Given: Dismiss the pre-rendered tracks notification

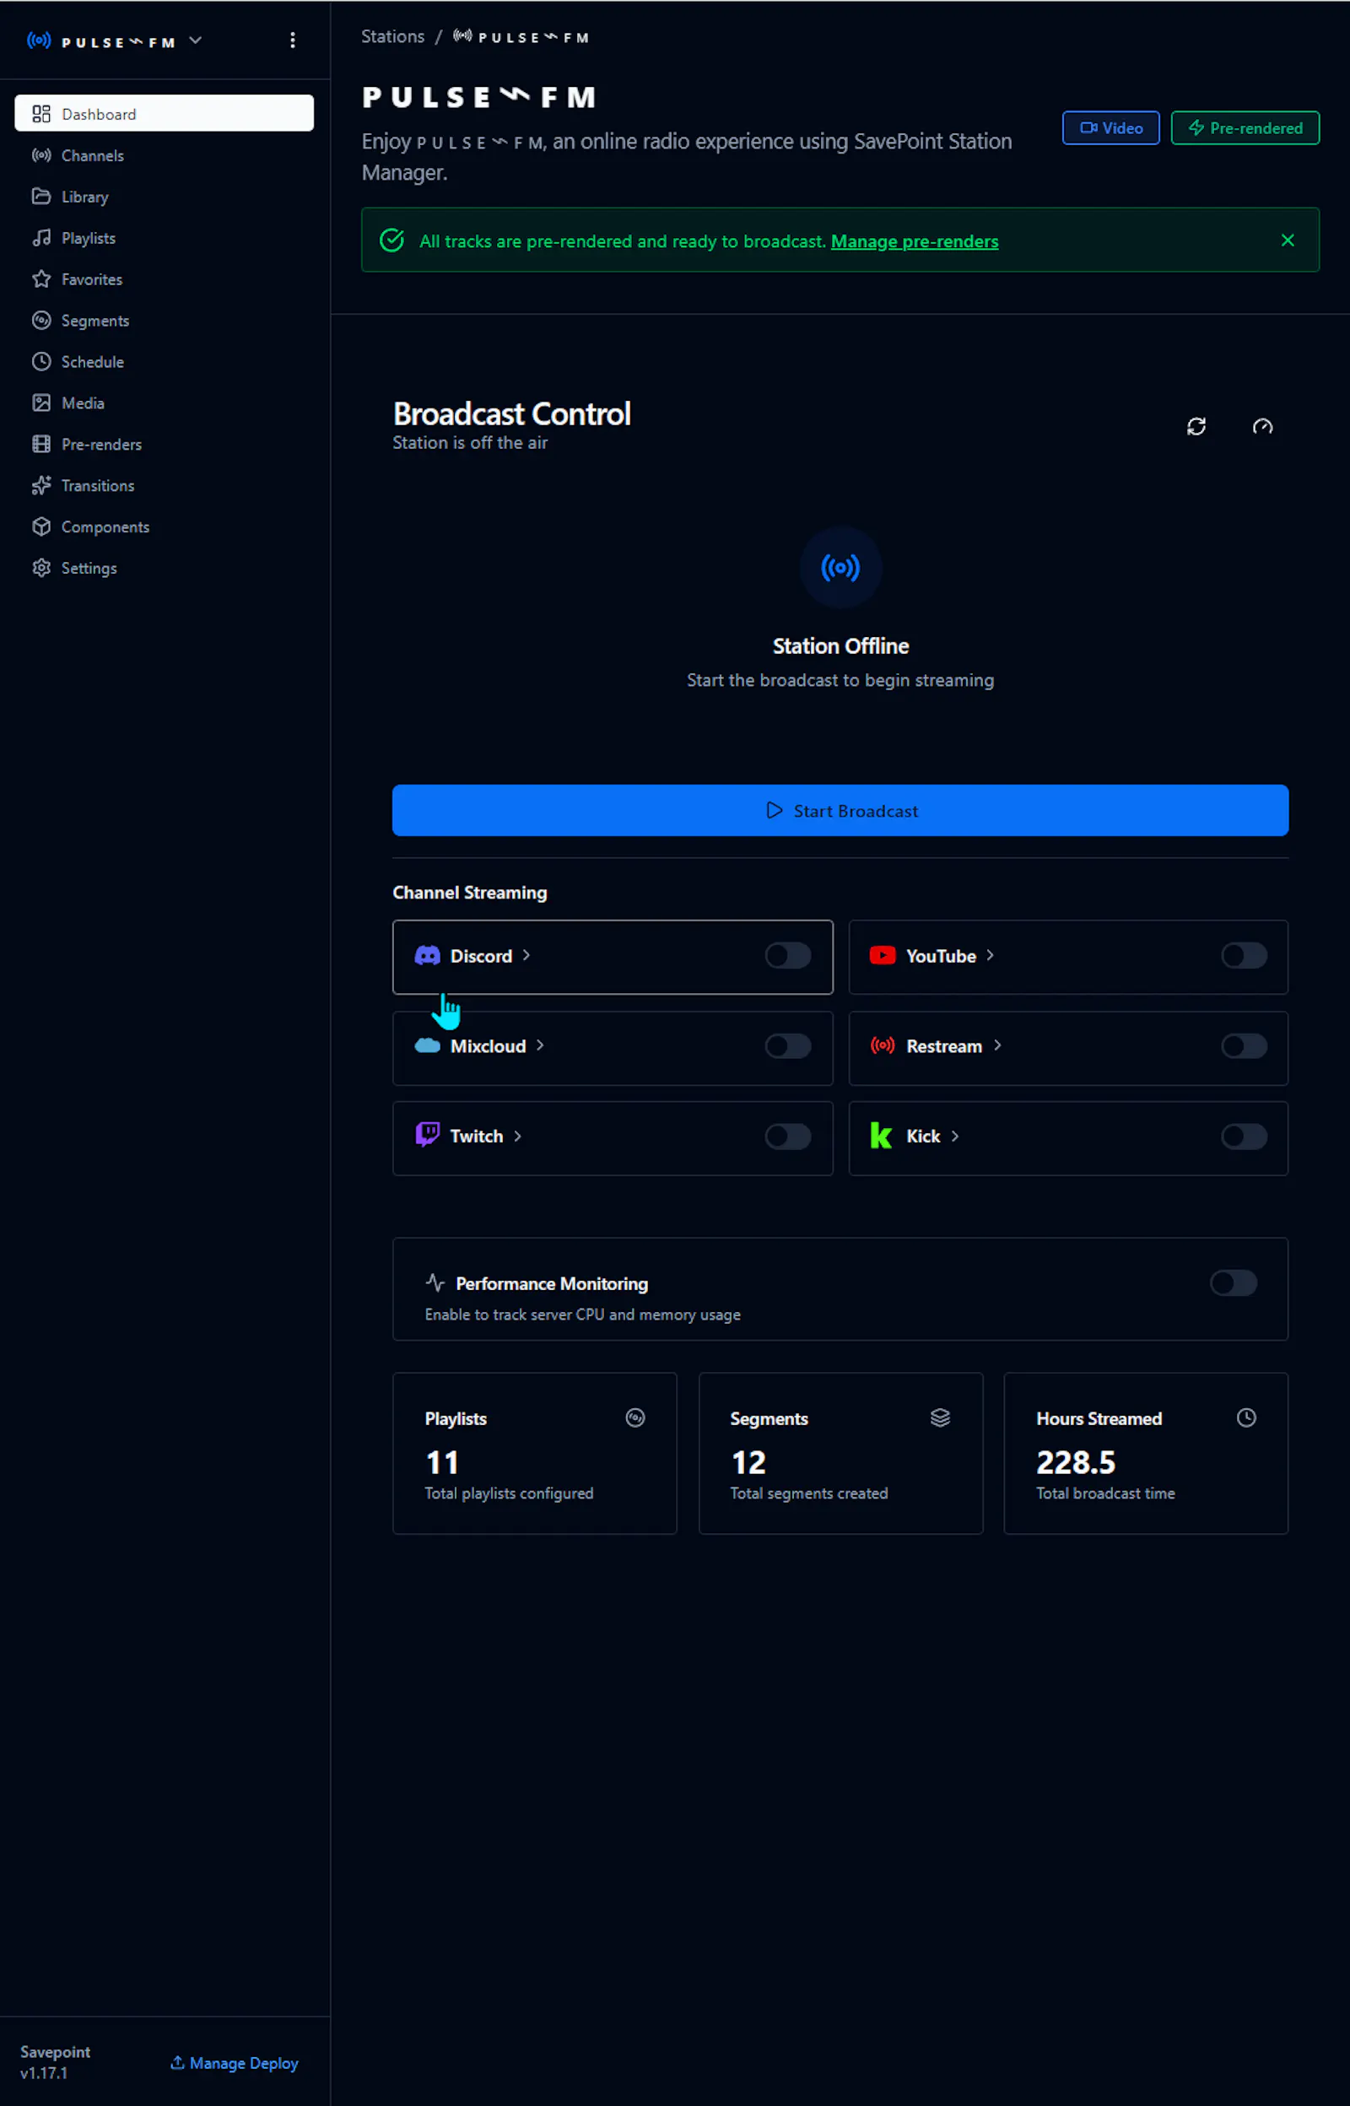Looking at the screenshot, I should 1287,240.
